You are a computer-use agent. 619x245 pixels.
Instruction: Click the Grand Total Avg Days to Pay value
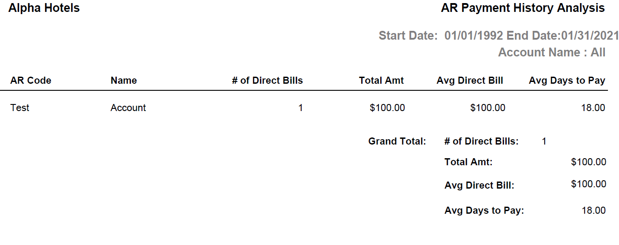[594, 211]
